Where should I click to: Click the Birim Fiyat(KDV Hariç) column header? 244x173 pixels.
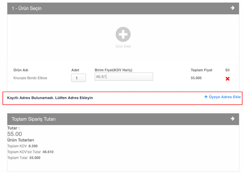point(113,70)
